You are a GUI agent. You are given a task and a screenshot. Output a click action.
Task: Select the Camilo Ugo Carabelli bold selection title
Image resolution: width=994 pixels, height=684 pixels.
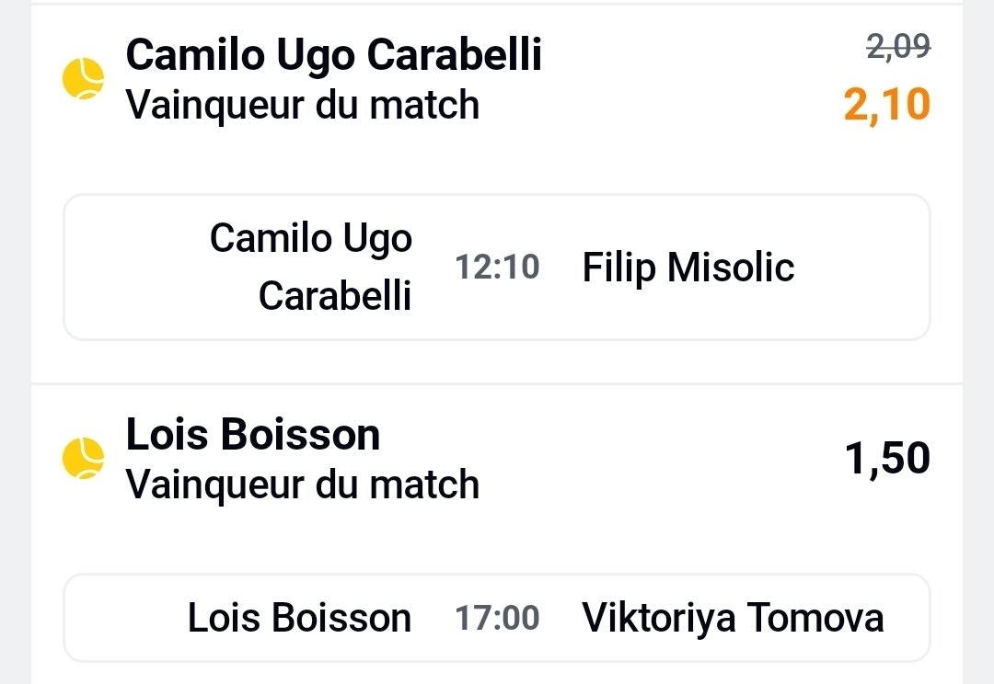pos(334,55)
